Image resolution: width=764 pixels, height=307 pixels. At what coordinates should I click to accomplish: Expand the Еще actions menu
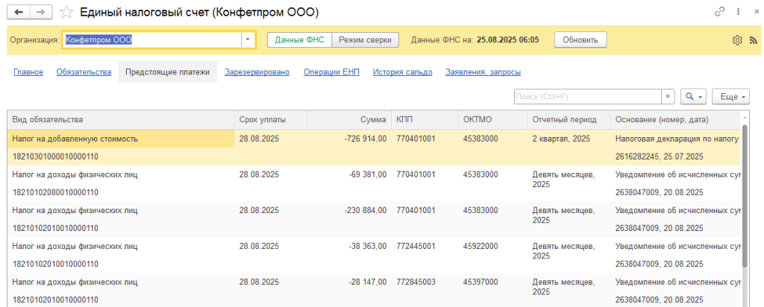click(x=731, y=97)
